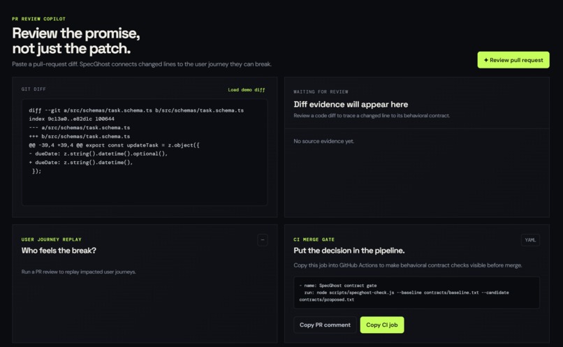Click 'Diff evidence will appear here' heading

[x=351, y=105]
